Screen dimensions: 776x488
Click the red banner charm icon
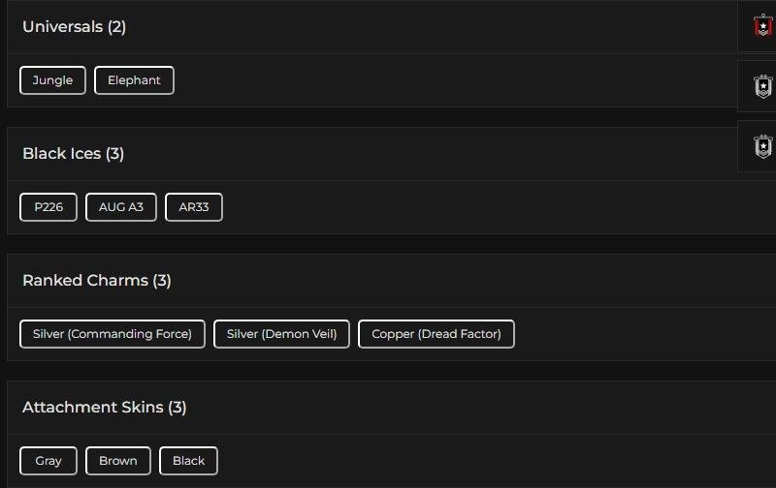point(762,26)
